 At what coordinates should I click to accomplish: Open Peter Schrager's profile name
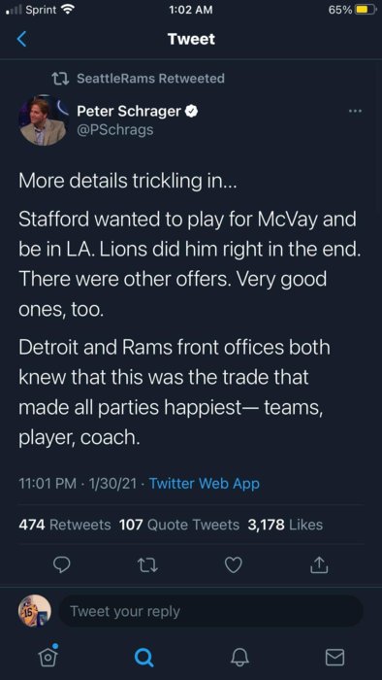(129, 112)
